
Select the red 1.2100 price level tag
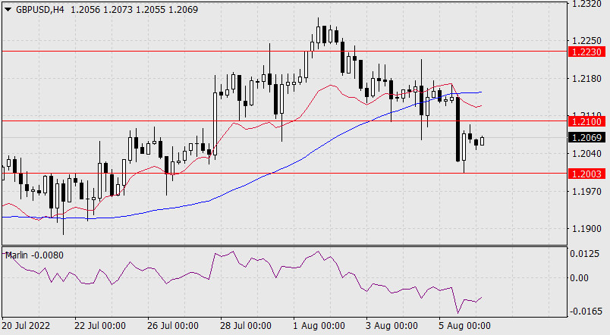click(586, 121)
